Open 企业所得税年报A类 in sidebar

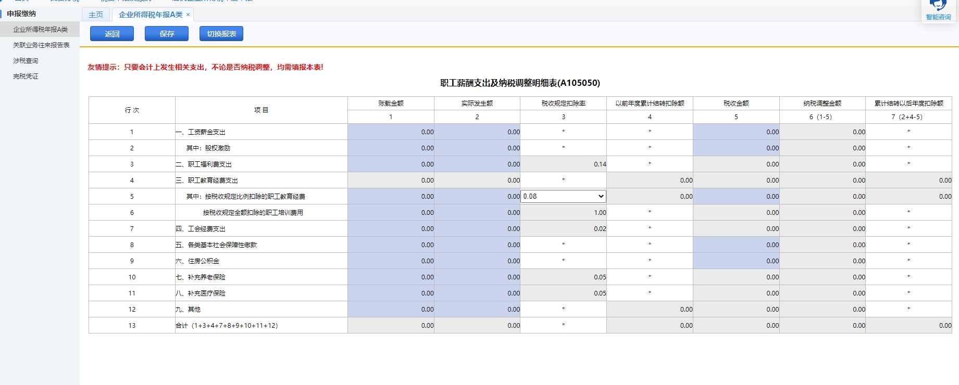point(41,30)
